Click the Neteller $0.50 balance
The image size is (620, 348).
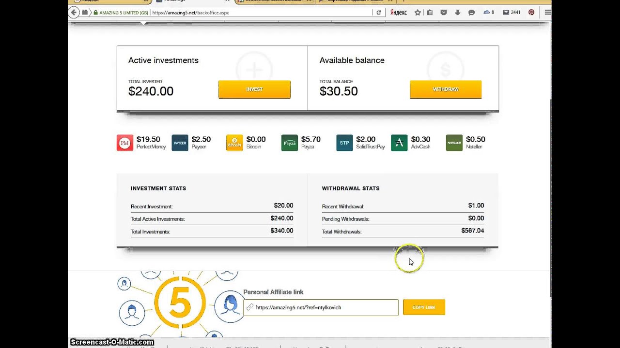476,139
